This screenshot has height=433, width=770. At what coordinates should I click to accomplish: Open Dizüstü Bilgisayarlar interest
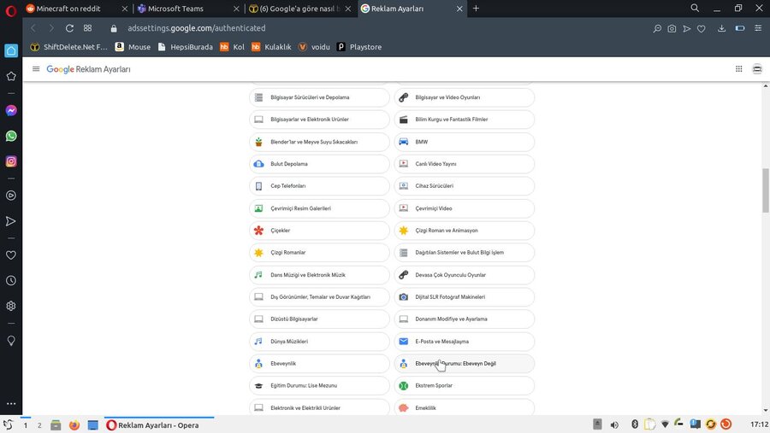click(x=319, y=319)
